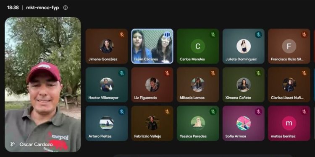This screenshot has width=315, height=157.
Task: Click Sofía Armoa's muted microphone icon
Action: click(x=259, y=112)
